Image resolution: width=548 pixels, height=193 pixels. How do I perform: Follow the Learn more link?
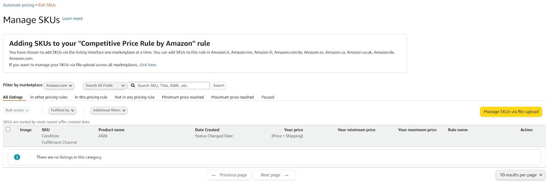click(72, 18)
